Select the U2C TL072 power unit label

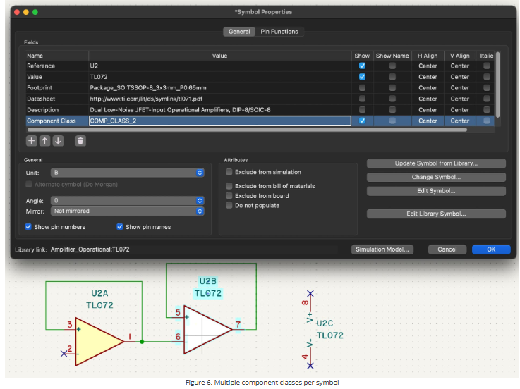[x=329, y=329]
